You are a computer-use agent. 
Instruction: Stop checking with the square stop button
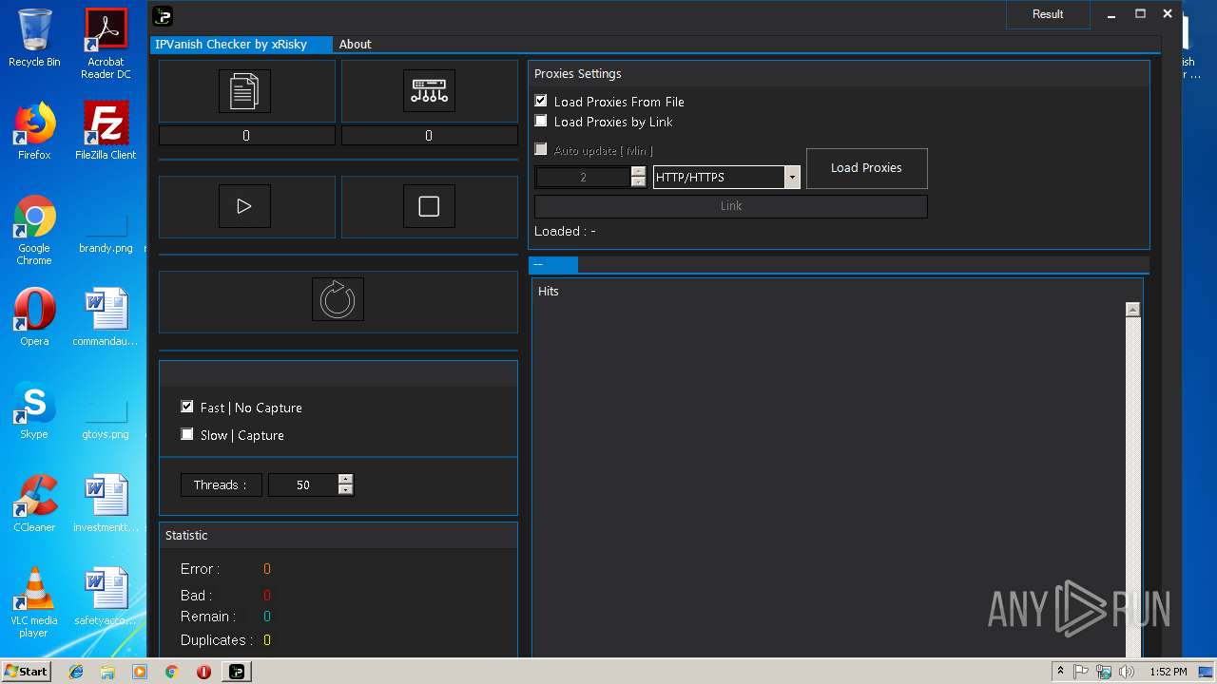click(x=429, y=206)
